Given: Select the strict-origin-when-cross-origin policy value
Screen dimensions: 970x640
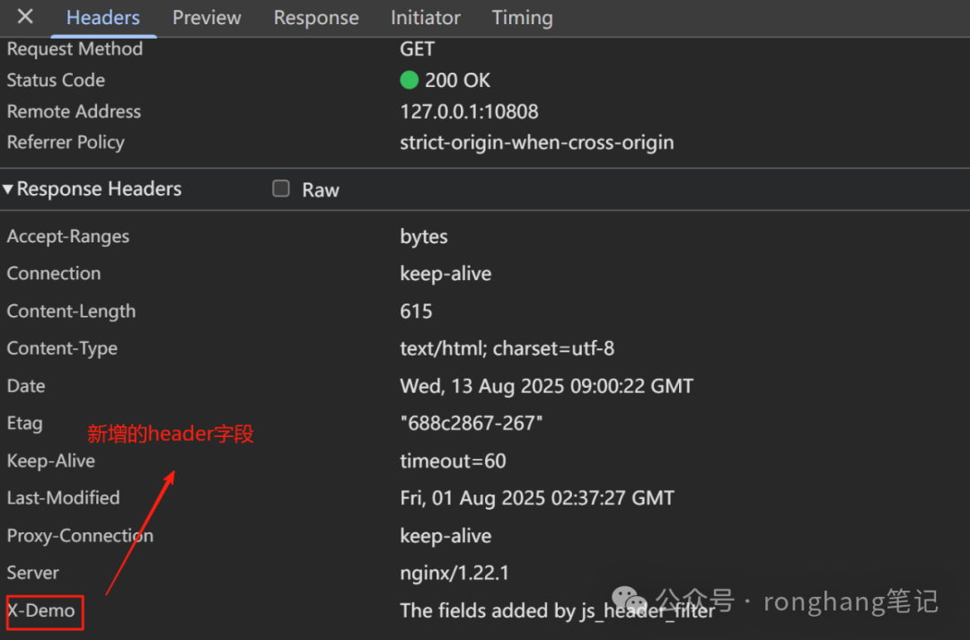Looking at the screenshot, I should coord(537,143).
